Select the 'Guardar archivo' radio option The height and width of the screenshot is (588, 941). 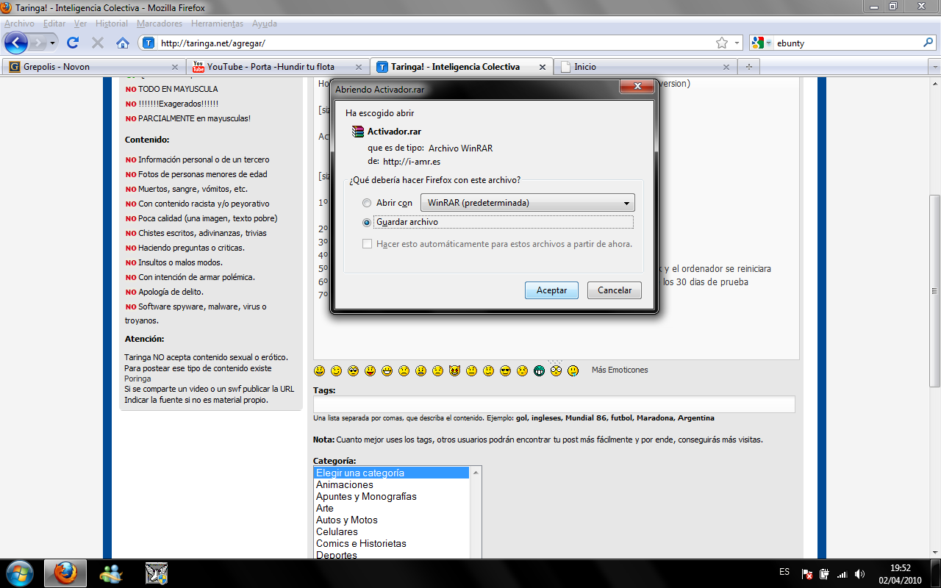(x=367, y=222)
